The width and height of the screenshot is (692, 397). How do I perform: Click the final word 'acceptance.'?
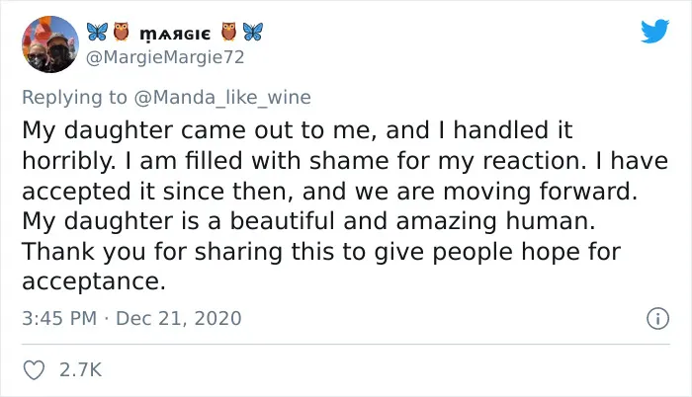click(x=94, y=281)
